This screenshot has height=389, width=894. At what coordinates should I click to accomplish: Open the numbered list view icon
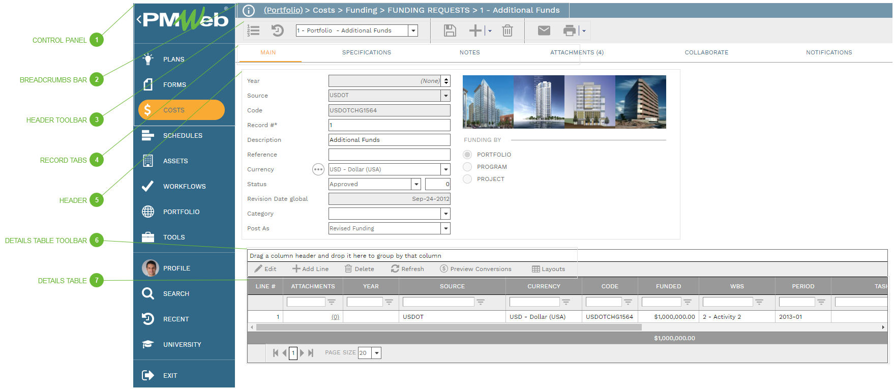(253, 31)
